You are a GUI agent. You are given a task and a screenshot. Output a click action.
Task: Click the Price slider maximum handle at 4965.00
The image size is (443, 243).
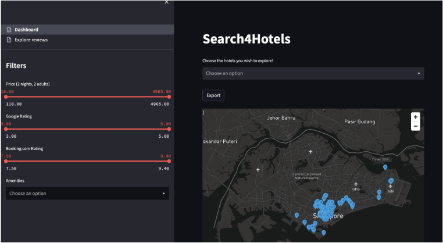click(x=169, y=97)
